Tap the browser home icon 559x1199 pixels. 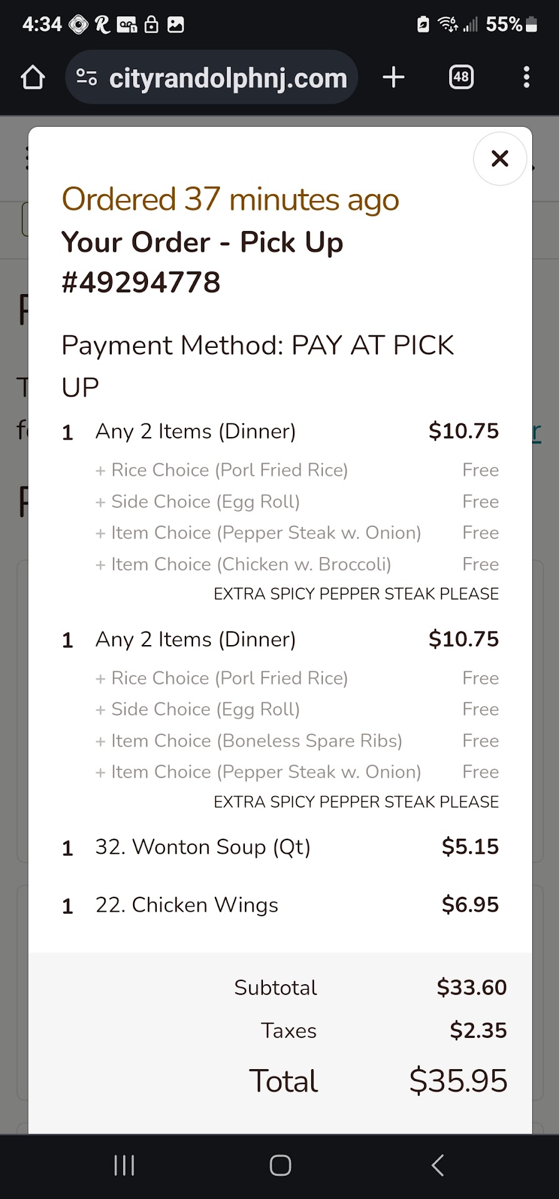click(32, 78)
